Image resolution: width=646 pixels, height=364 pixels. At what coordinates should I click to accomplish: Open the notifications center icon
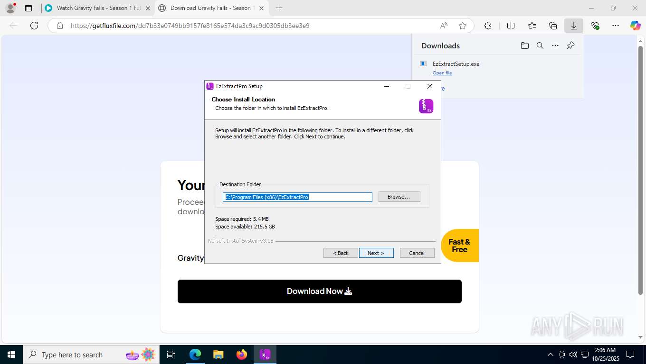630,355
